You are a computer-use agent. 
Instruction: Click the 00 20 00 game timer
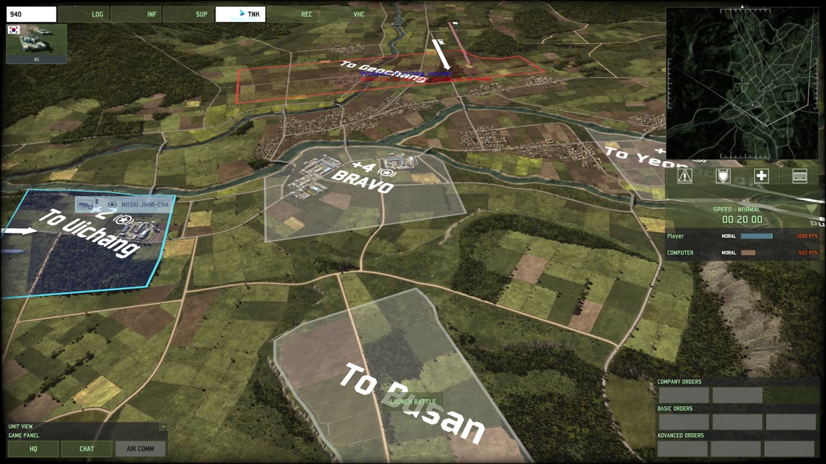(742, 220)
